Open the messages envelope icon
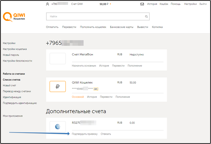 point(142,4)
